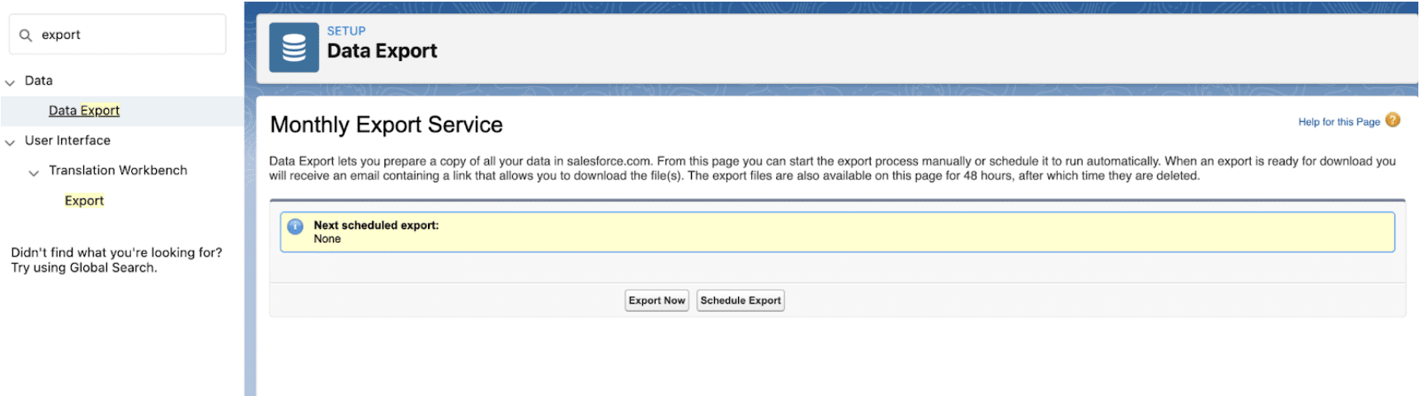The width and height of the screenshot is (1420, 396).
Task: Collapse the User Interface section chevron
Action: click(10, 142)
